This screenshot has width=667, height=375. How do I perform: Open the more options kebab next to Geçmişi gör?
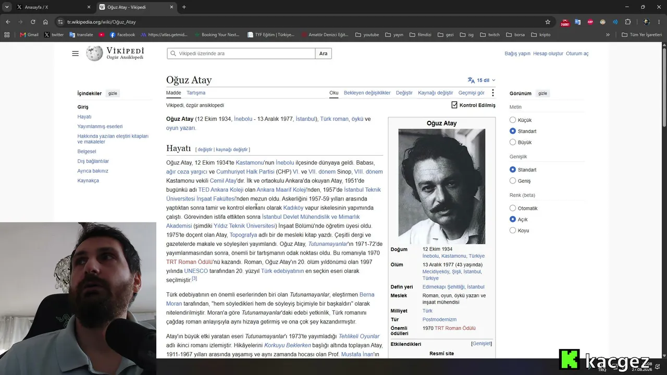click(x=492, y=93)
